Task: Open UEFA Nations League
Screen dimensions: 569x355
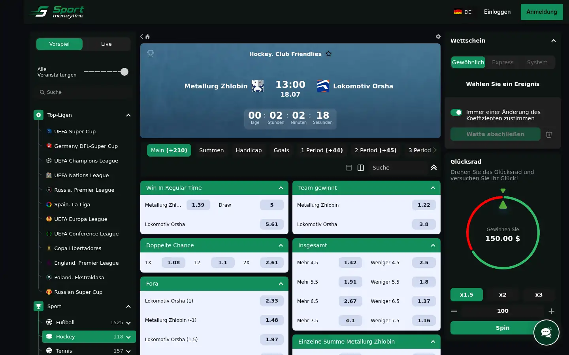Action: tap(81, 175)
